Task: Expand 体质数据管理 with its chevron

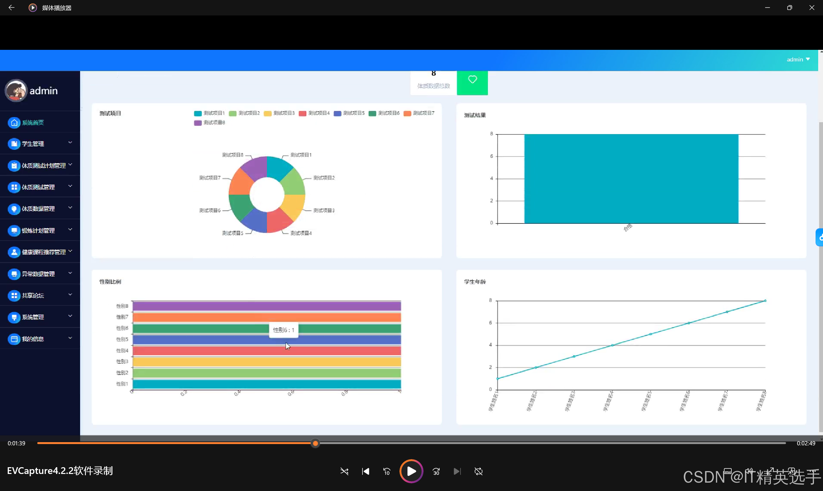Action: tap(70, 208)
